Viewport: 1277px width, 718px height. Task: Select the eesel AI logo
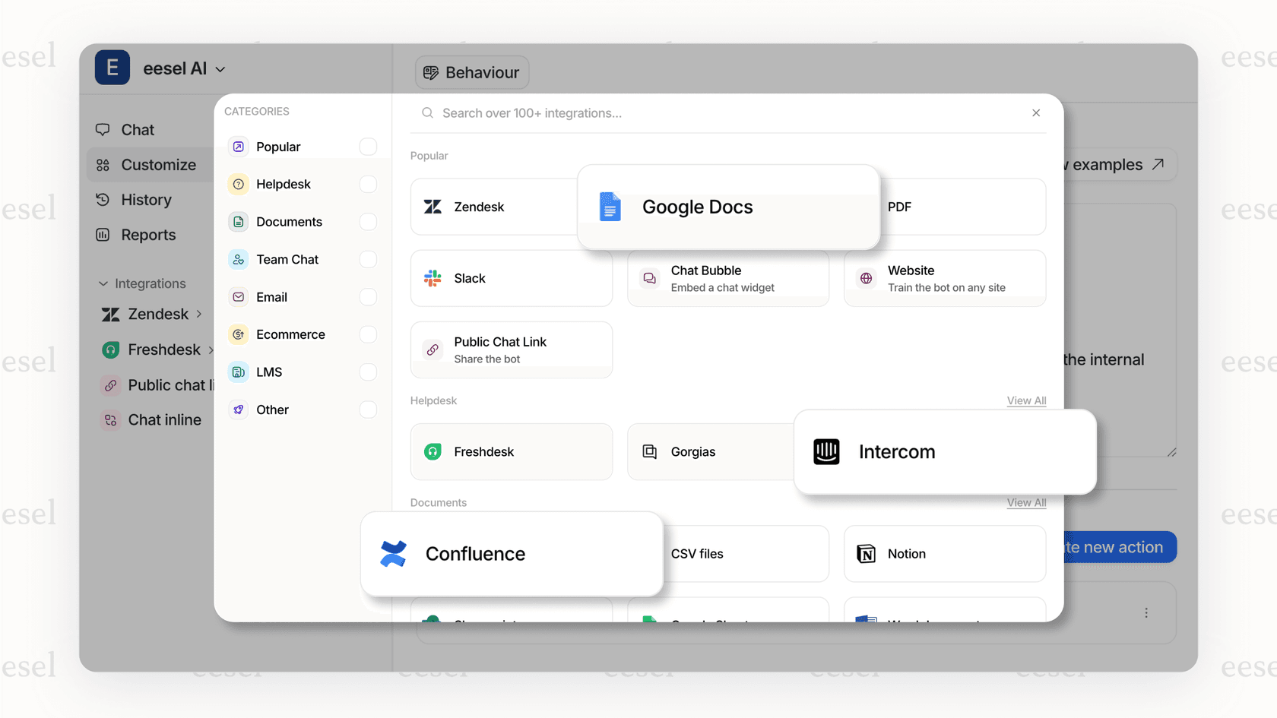[112, 68]
